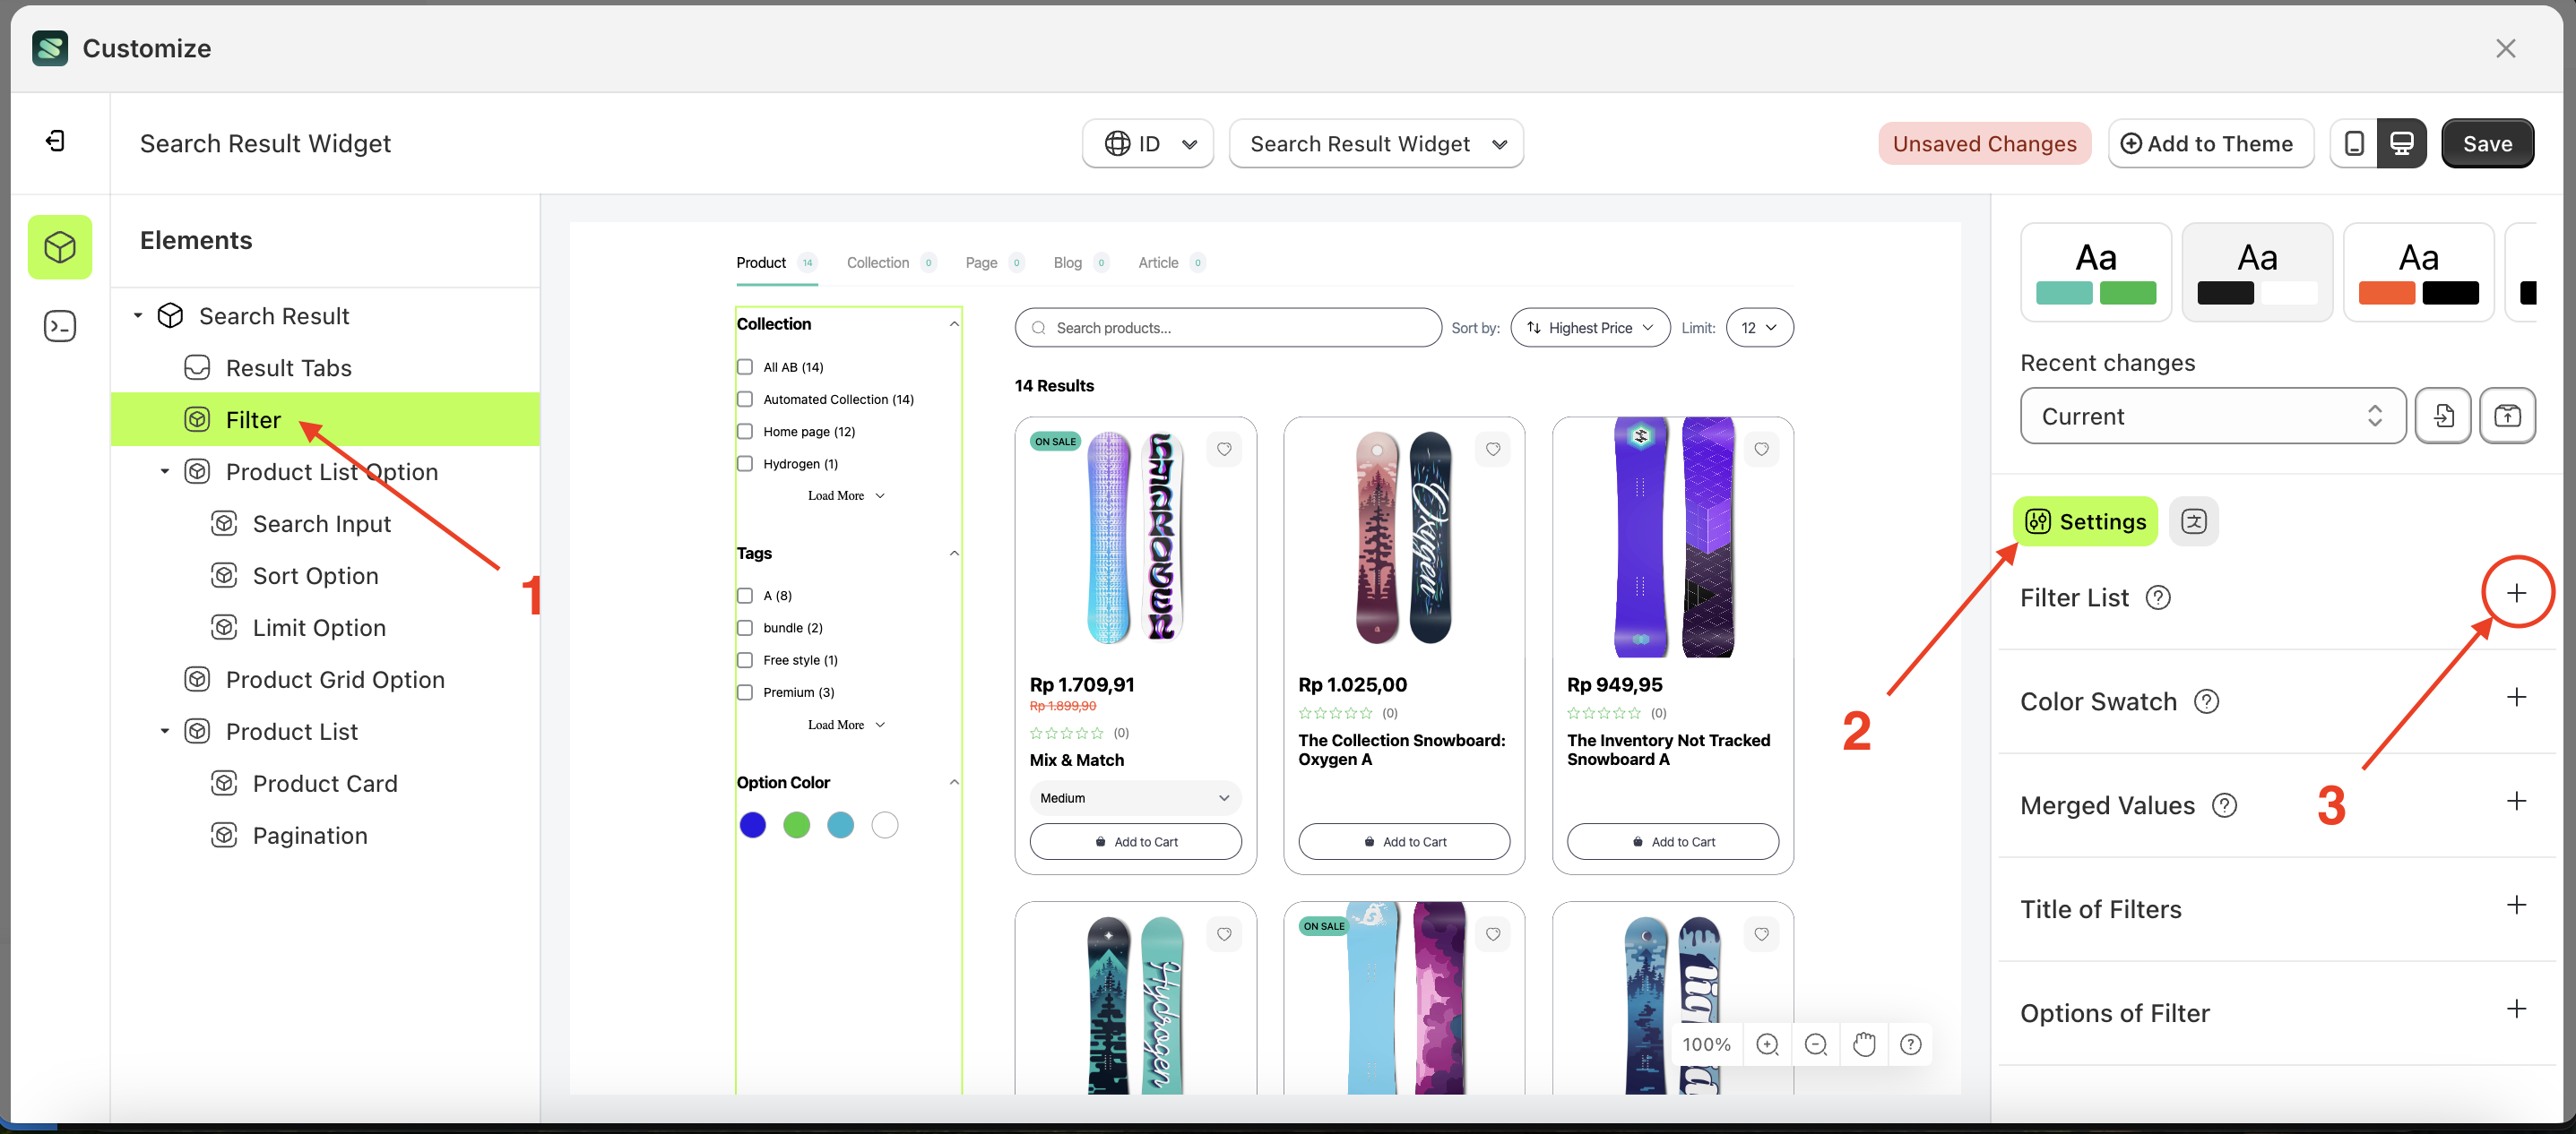Check the Home page collection checkbox

[745, 431]
